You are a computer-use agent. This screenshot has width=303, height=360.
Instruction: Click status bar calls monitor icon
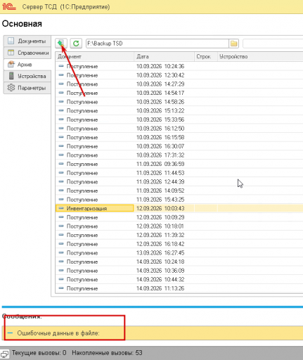tap(4, 354)
